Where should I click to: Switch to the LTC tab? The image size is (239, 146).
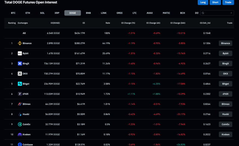(x=134, y=13)
